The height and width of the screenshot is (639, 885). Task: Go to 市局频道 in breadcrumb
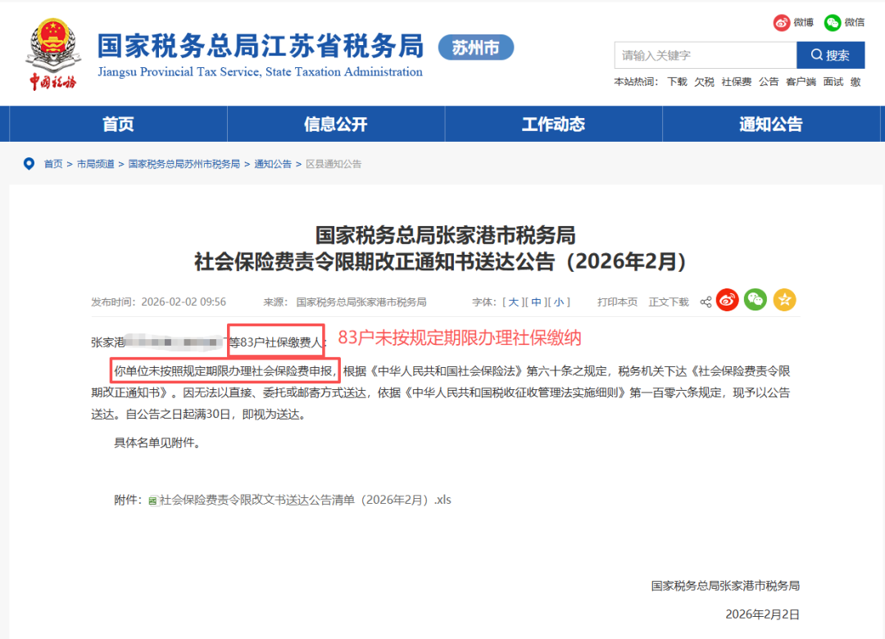[95, 164]
